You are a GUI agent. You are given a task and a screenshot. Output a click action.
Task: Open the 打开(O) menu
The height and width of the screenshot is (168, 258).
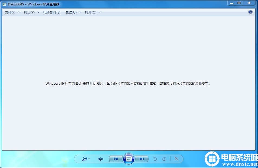91,12
